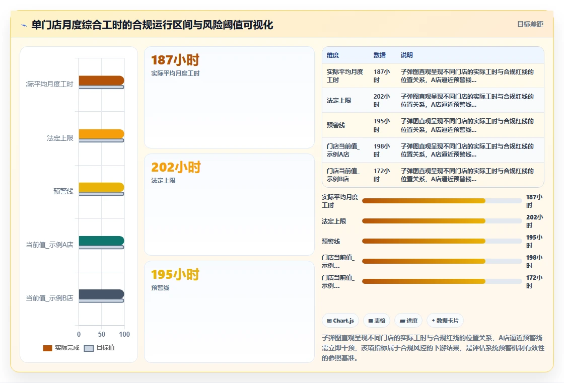Click the 法定上限 progress bar

tap(442, 221)
